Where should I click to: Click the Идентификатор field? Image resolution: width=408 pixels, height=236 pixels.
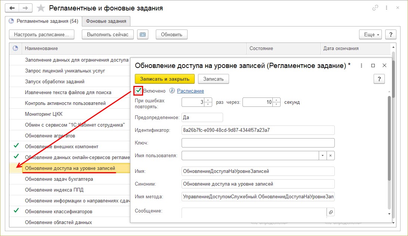click(258, 130)
